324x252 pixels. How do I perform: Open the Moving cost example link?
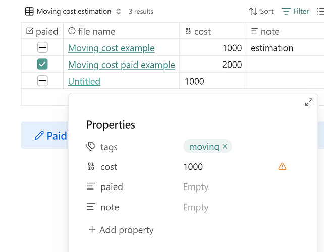(111, 48)
